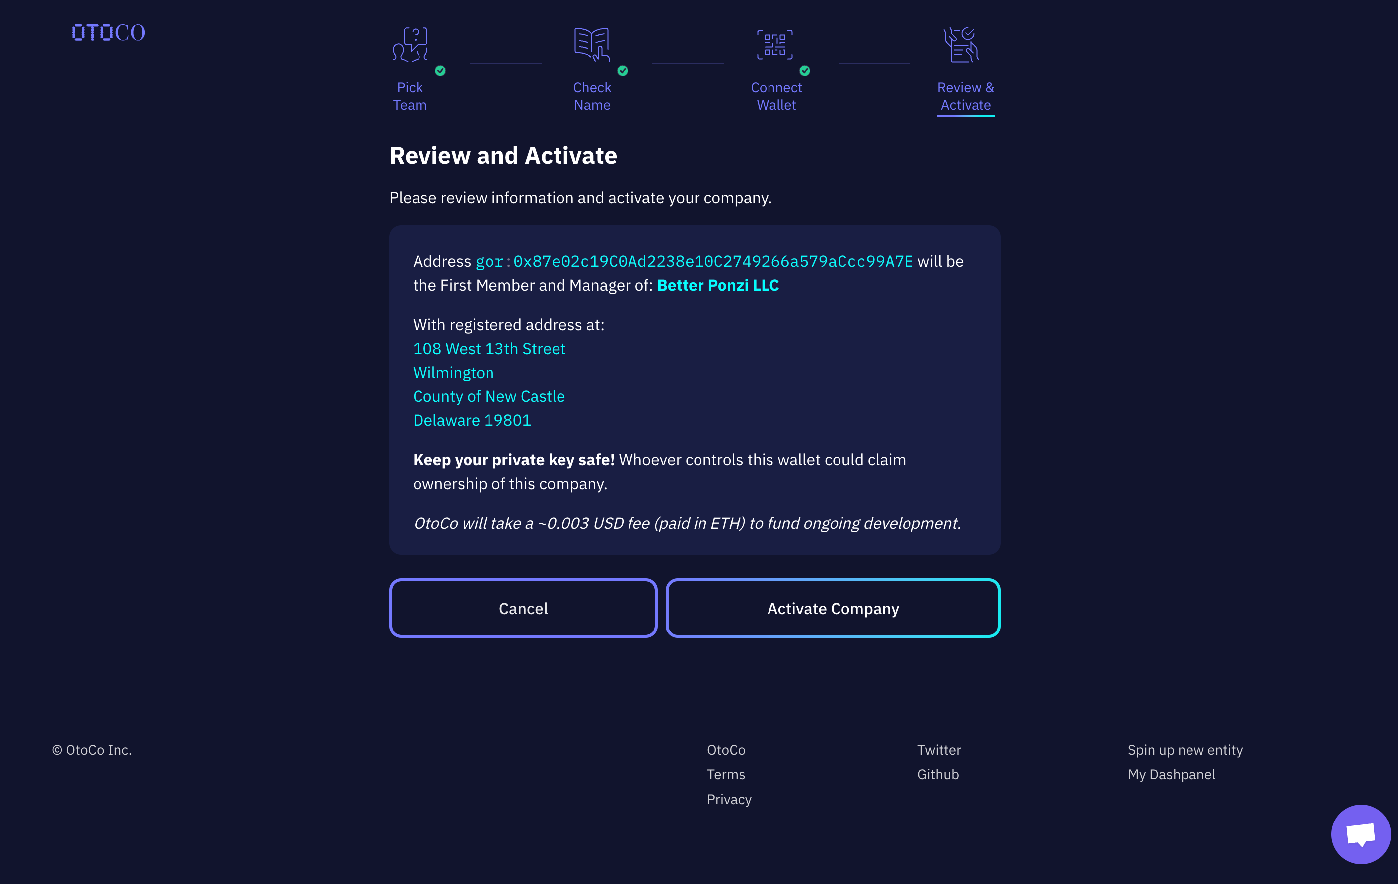Click the gor:0x87e0 wallet address

[x=694, y=261]
